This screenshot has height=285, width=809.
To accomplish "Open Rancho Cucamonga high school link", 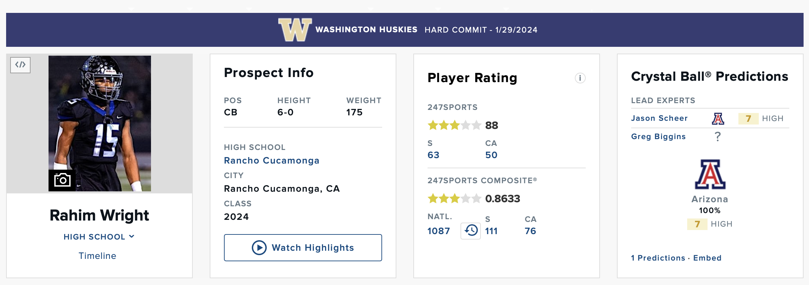I will tap(271, 160).
